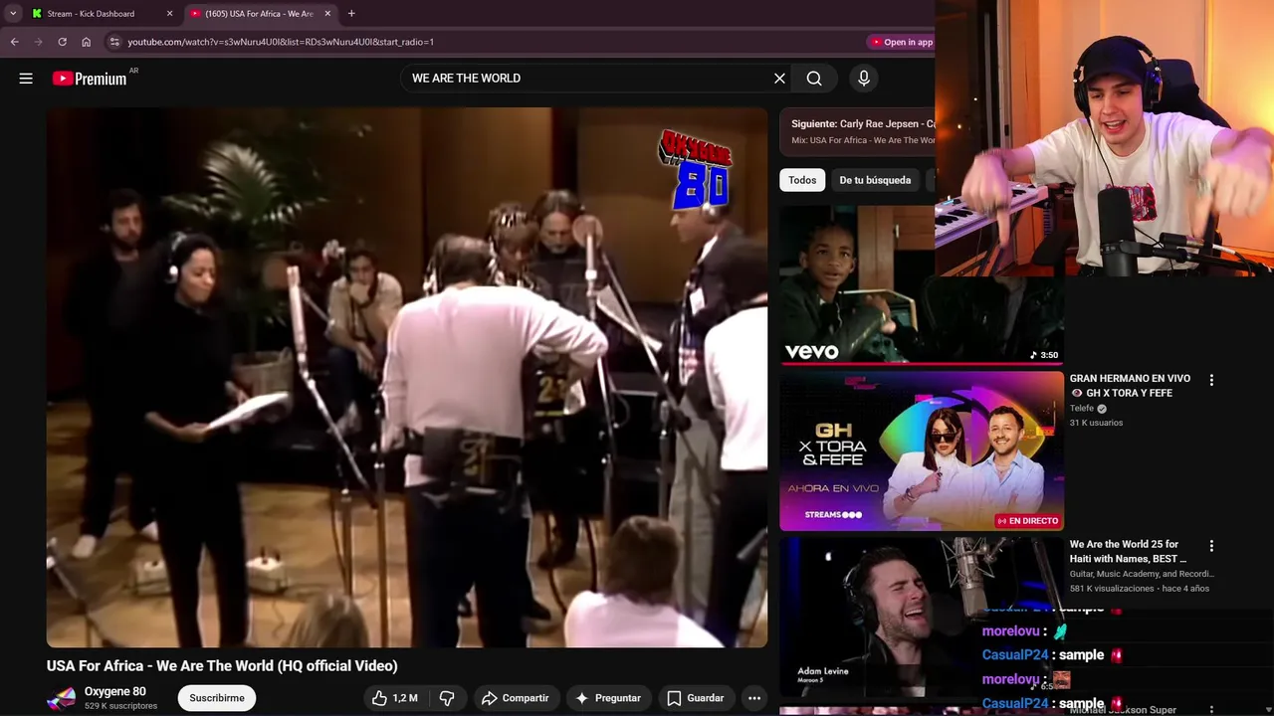
Task: Click the Suscribirme button
Action: coord(217,698)
